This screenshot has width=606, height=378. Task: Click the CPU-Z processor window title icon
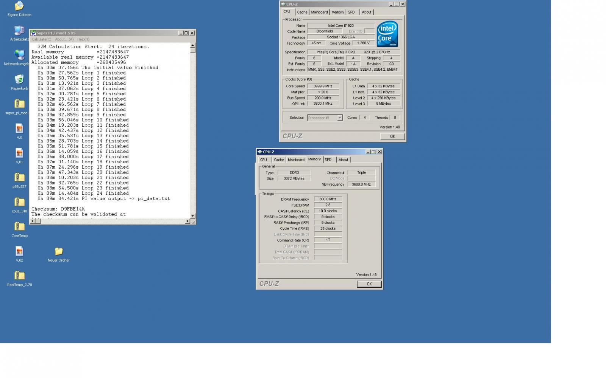pyautogui.click(x=283, y=4)
